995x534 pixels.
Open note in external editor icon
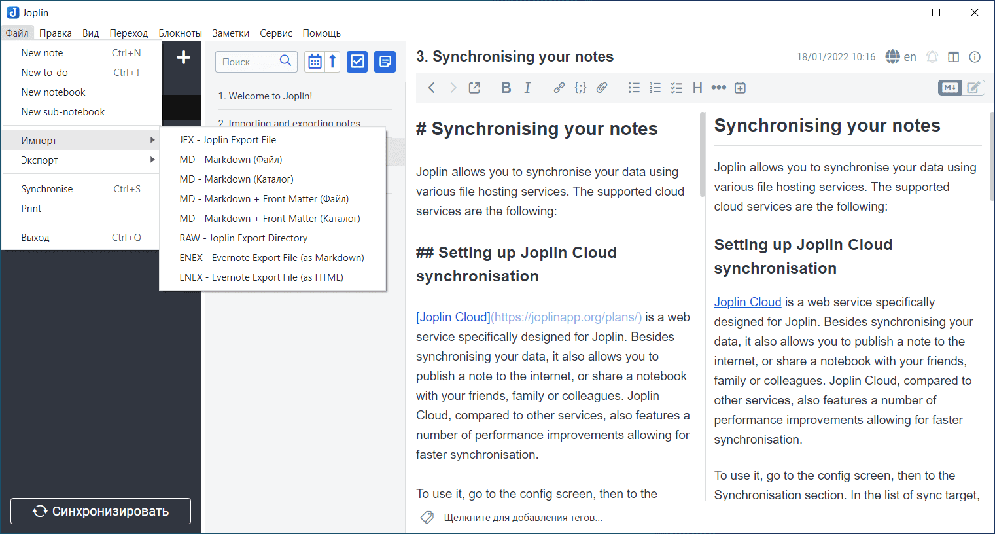[x=474, y=88]
